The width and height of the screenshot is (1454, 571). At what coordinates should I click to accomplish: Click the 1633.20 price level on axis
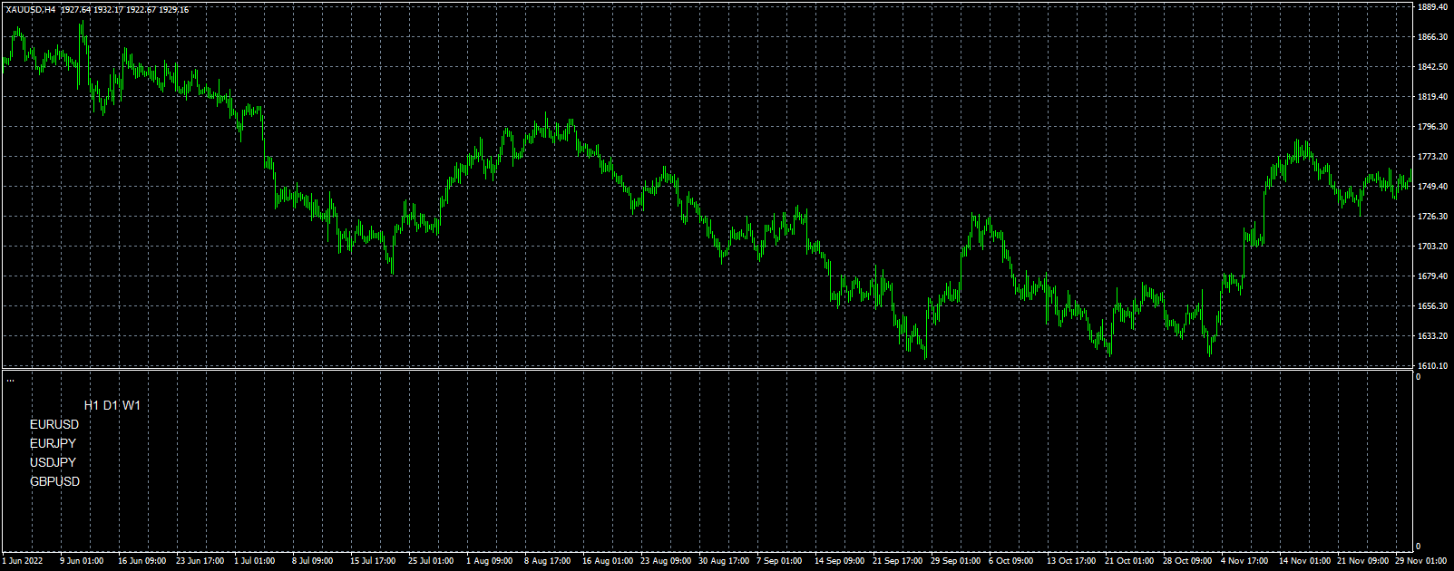tap(1432, 336)
